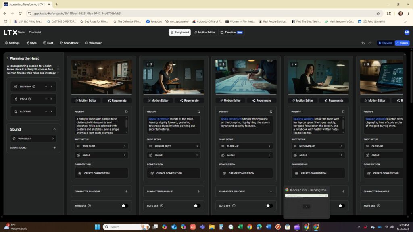Click the prompt refresh icon in shot 1

[x=126, y=112]
